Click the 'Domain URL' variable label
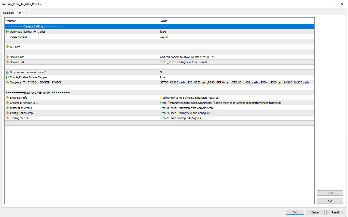The width and height of the screenshot is (348, 217). click(x=17, y=62)
